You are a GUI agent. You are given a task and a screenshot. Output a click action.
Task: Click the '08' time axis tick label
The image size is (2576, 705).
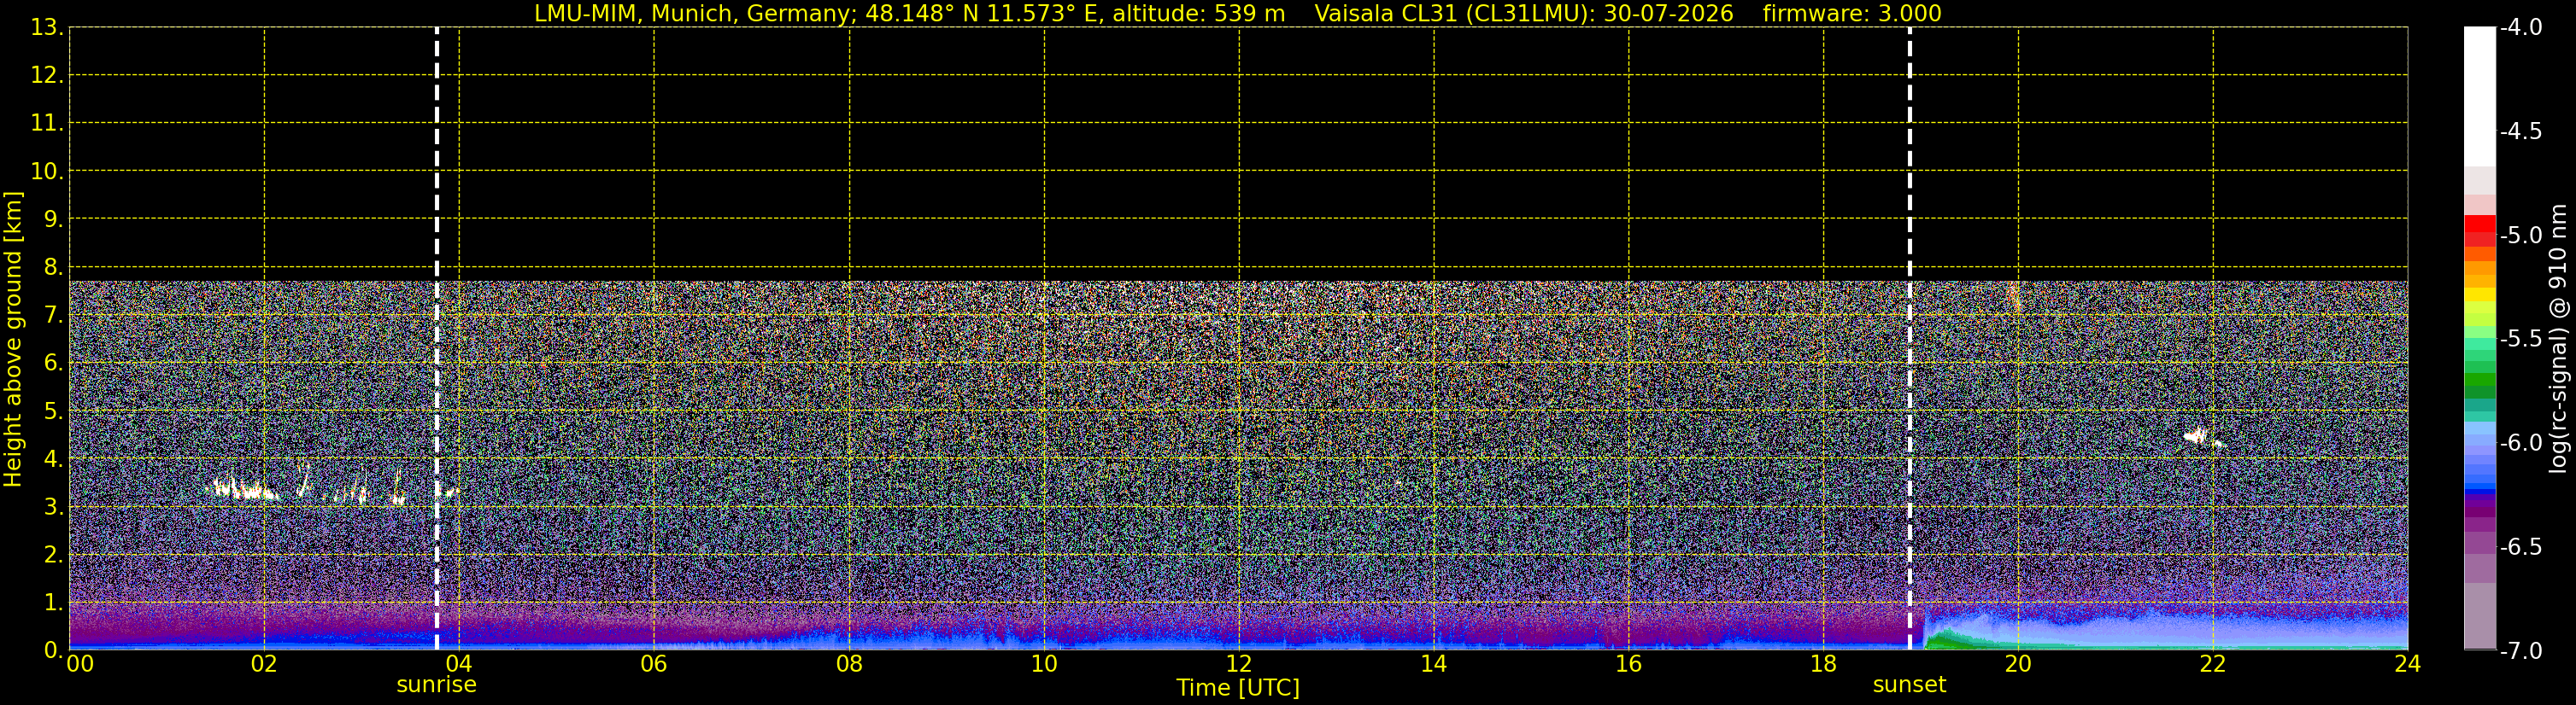pos(849,664)
